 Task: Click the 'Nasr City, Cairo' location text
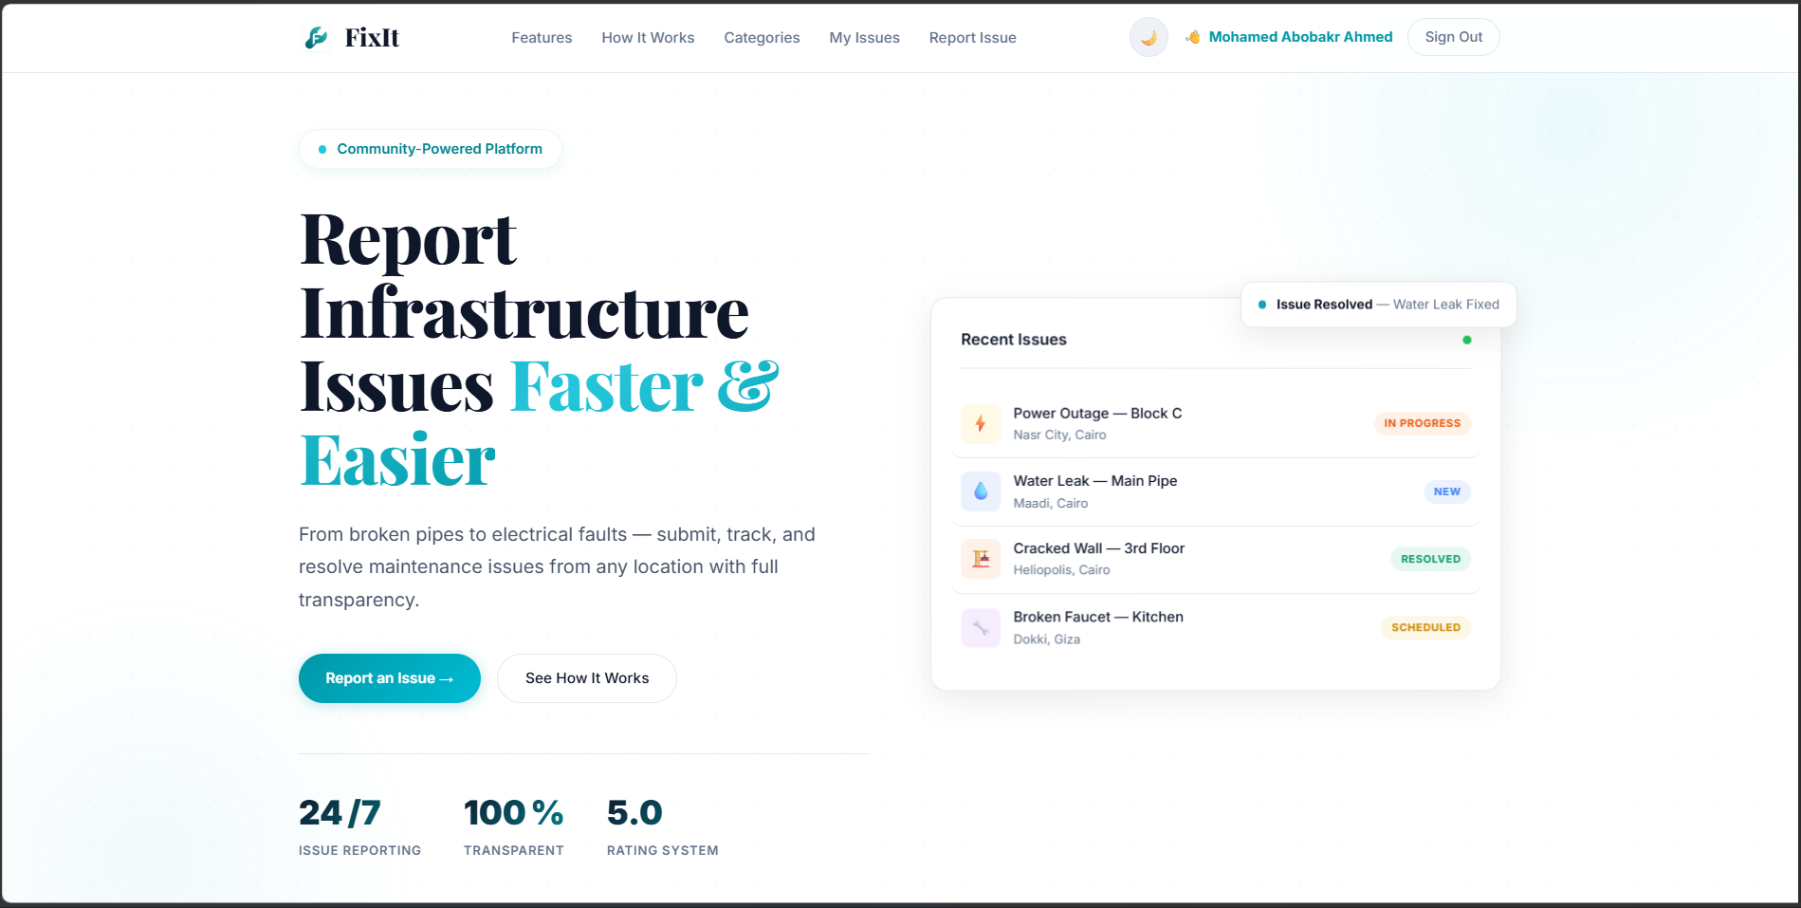(x=1059, y=435)
